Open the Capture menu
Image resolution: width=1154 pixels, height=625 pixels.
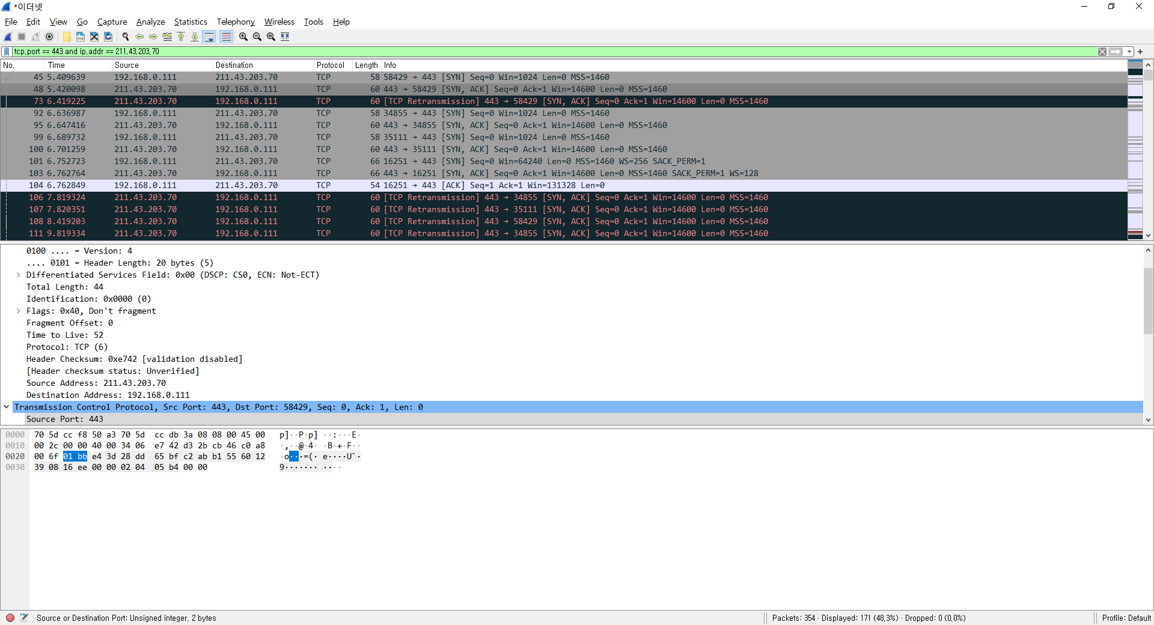coord(112,22)
